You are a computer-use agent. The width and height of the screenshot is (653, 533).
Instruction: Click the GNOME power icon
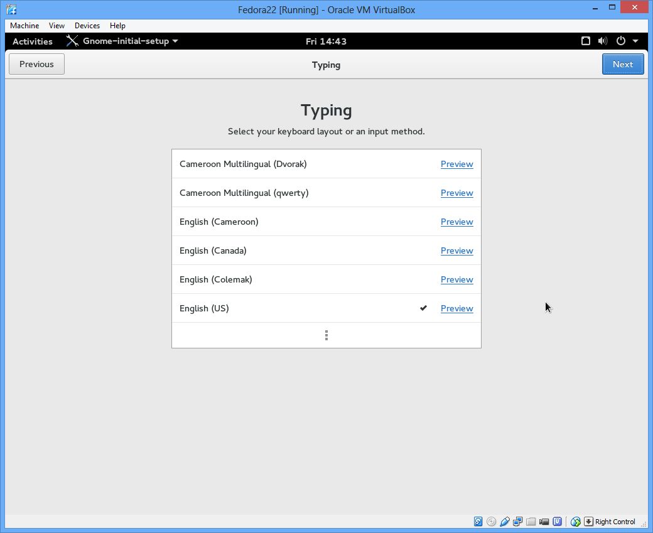point(620,41)
